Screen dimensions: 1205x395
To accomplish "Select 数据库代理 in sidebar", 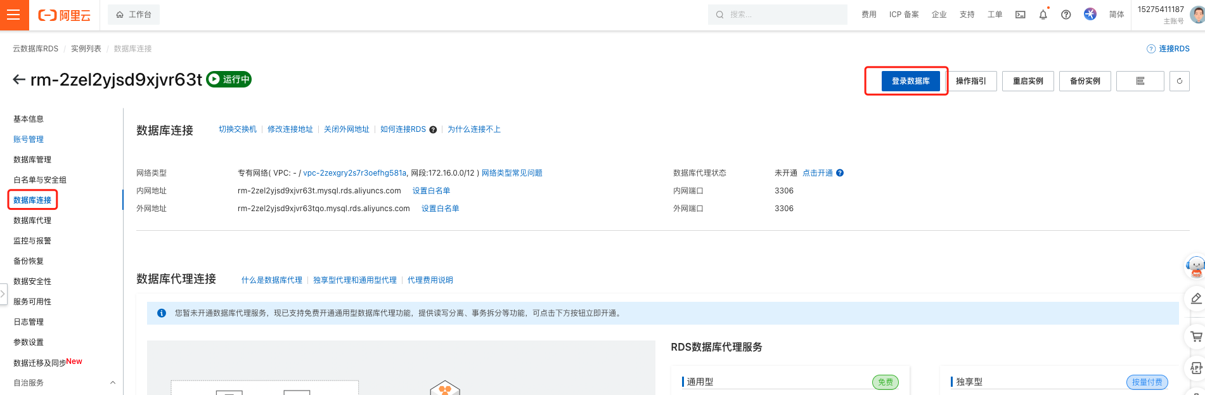I will (32, 221).
